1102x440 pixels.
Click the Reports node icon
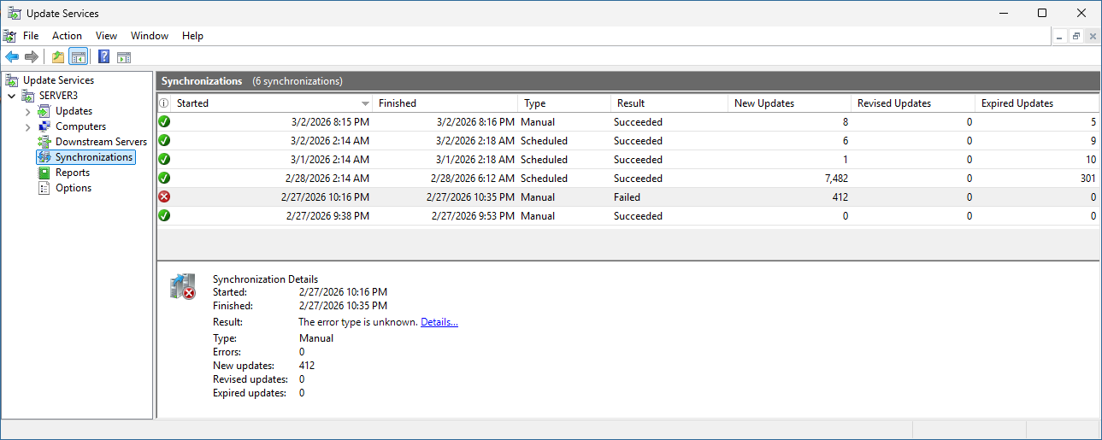click(44, 173)
